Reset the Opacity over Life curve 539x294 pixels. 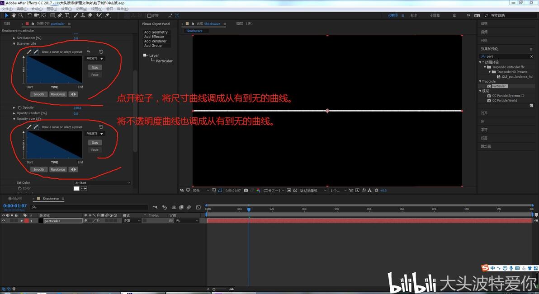[x=101, y=127]
